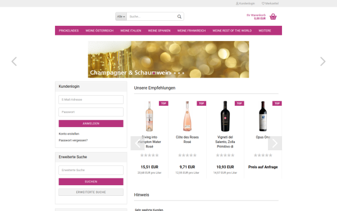337x211 pixels.
Task: Open the Passwort vergessen link
Action: [73, 140]
